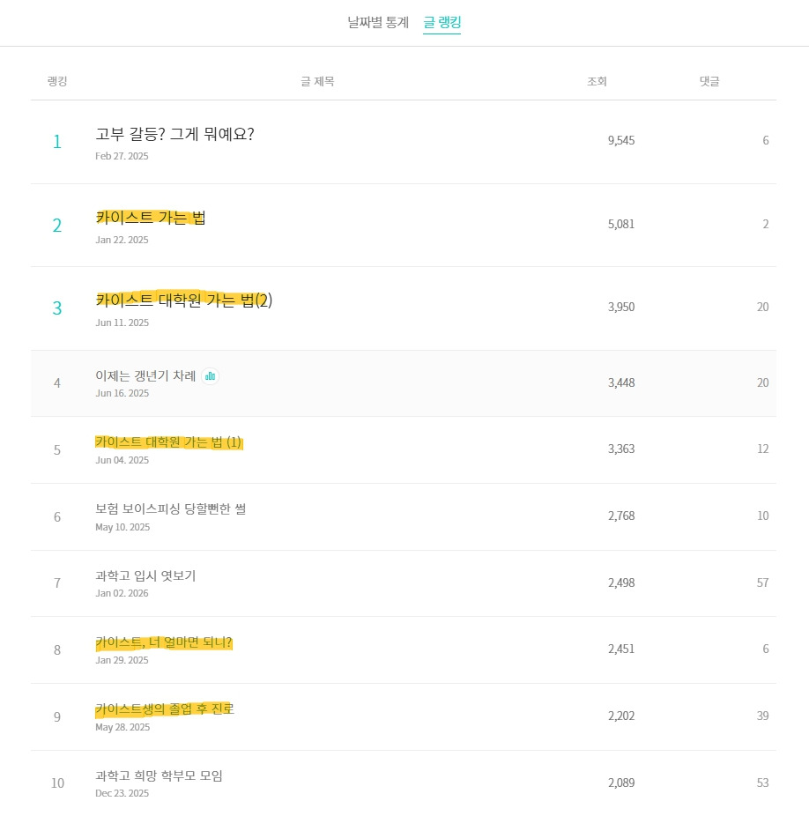Click the 댓글 column header
Image resolution: width=809 pixels, height=816 pixels.
[709, 82]
